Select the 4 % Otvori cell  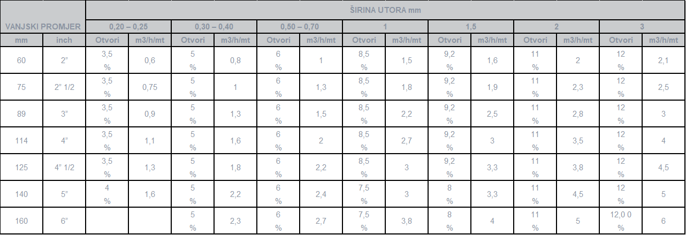coord(107,194)
